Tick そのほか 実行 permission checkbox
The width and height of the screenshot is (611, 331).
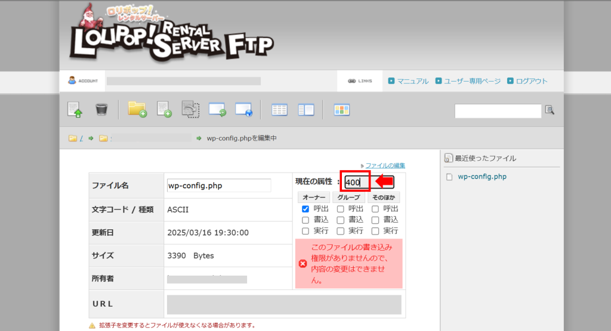point(375,231)
